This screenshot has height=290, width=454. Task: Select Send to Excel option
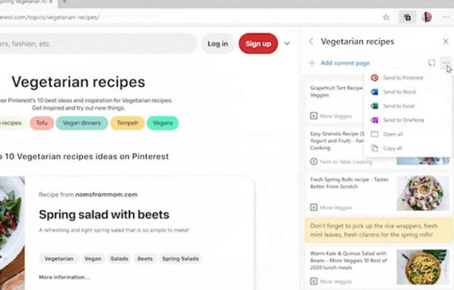click(x=399, y=106)
